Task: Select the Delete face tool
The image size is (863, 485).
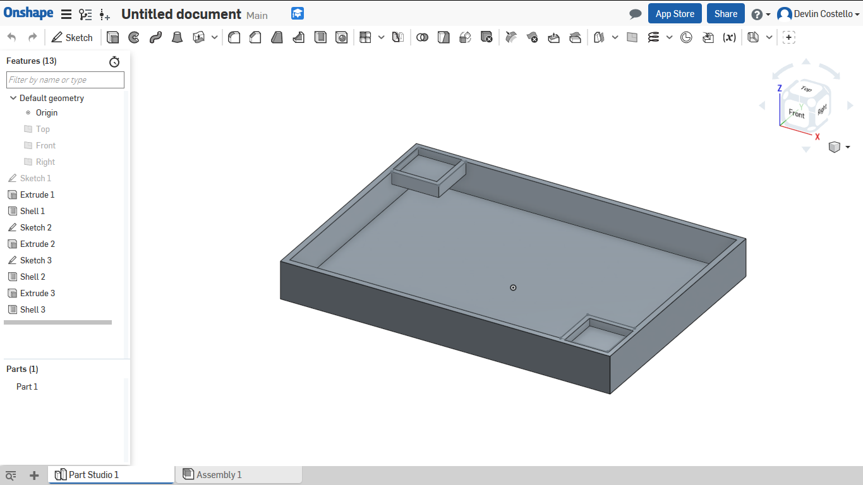Action: point(533,38)
